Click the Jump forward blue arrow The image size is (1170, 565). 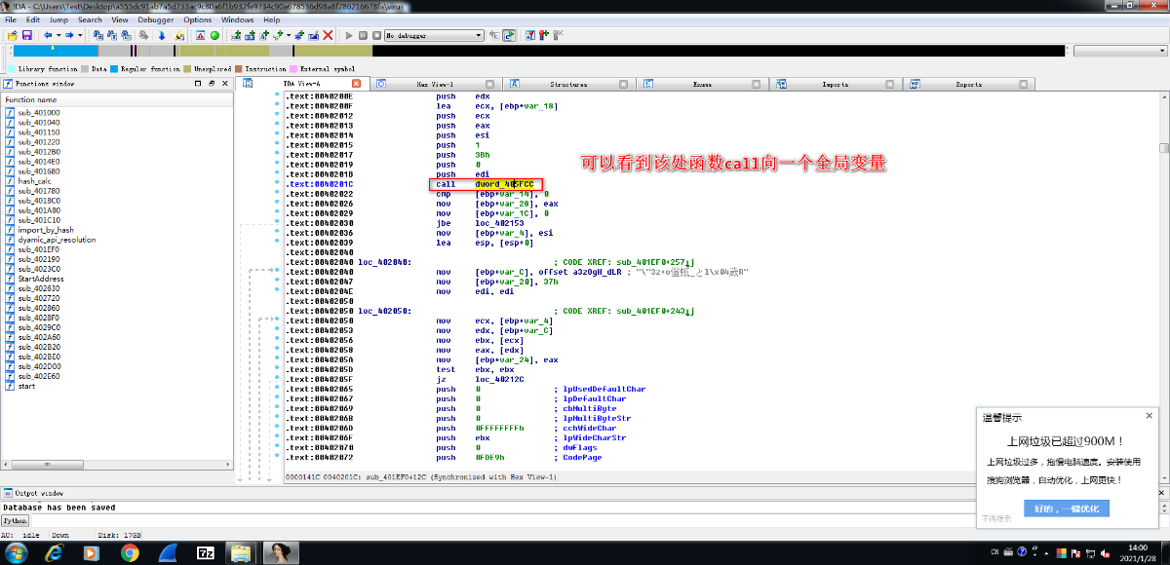69,35
